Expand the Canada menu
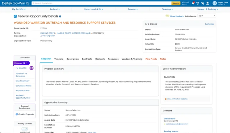This screenshot has width=230, height=133. point(133,9)
